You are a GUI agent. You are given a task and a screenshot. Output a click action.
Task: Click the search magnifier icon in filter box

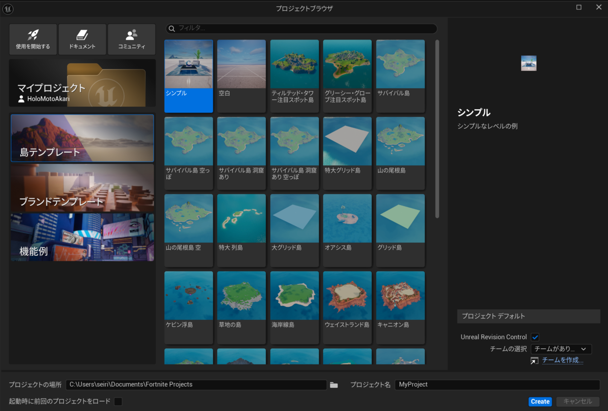(172, 28)
